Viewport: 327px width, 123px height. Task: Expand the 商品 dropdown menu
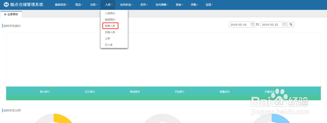click(79, 5)
